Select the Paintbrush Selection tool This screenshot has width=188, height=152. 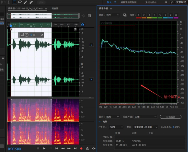(25, 2)
